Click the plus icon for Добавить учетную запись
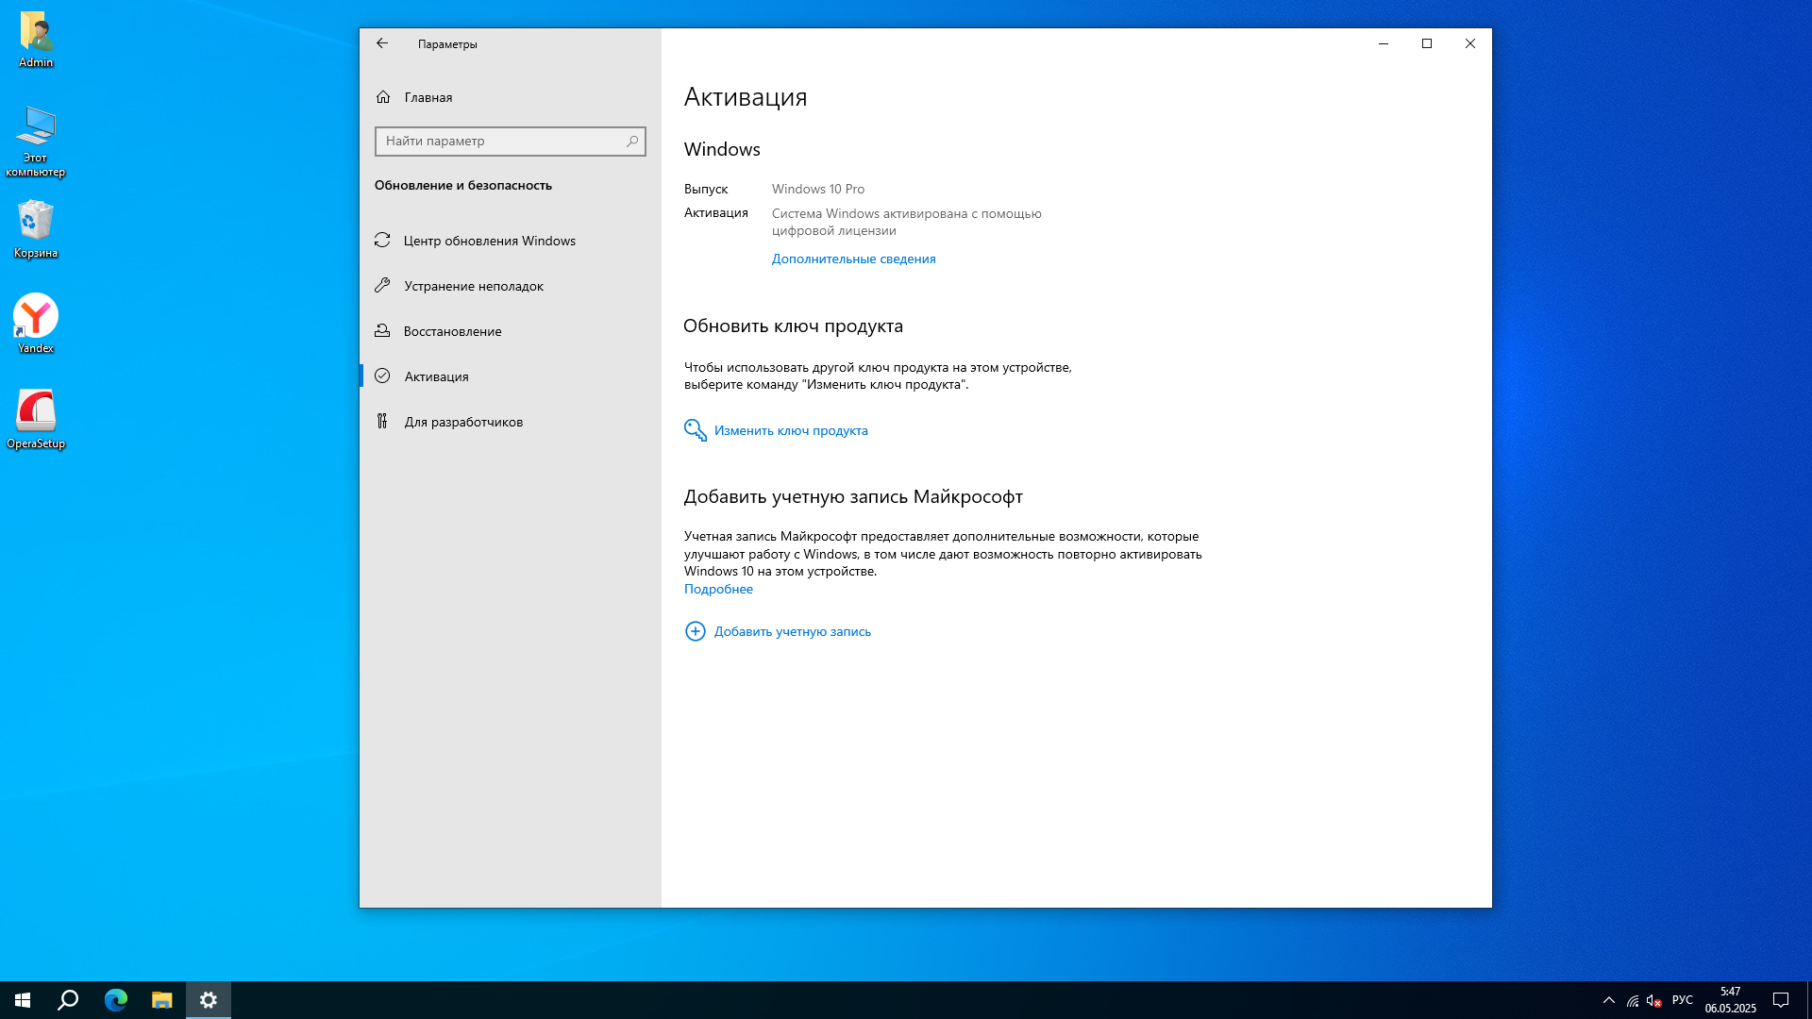Screen dimensions: 1812x1019 tap(696, 631)
